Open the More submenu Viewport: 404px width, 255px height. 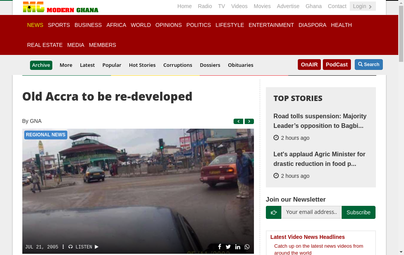pyautogui.click(x=66, y=65)
